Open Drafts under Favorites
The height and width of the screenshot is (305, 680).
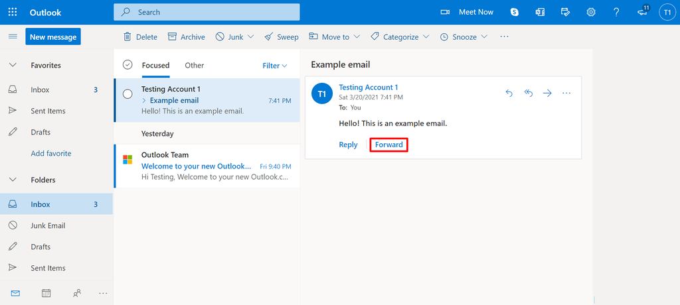coord(56,132)
